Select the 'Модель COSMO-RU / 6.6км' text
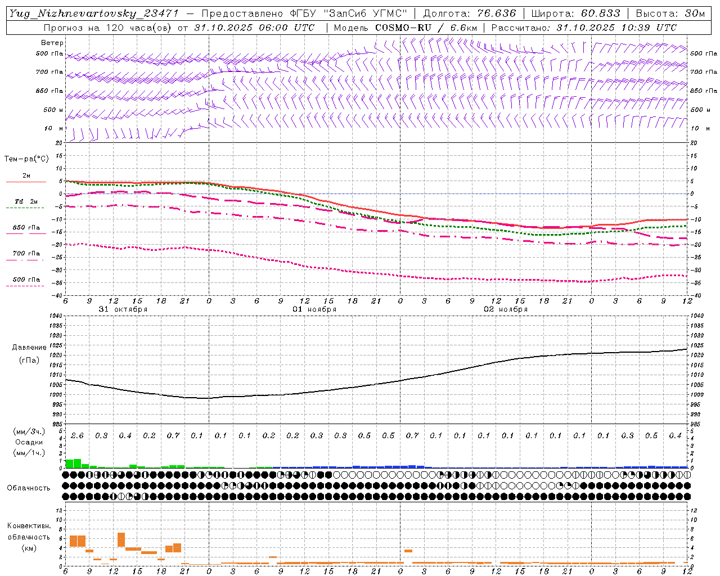 (406, 28)
